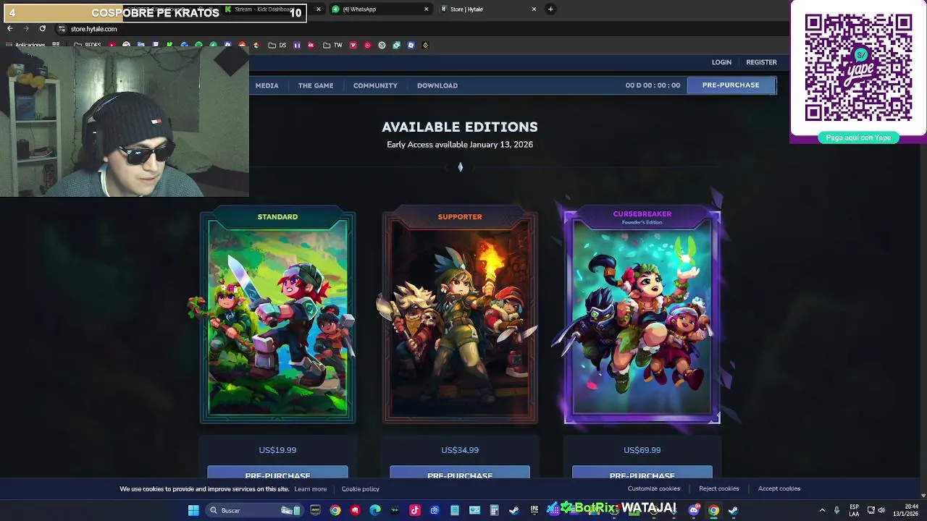Click Learn more in cookie banner
Screen dimensions: 927x521
tap(310, 489)
